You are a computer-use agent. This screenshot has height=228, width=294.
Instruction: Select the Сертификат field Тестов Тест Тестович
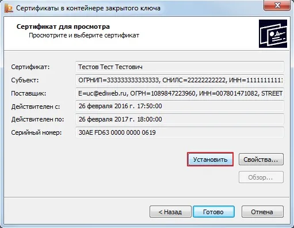click(180, 67)
